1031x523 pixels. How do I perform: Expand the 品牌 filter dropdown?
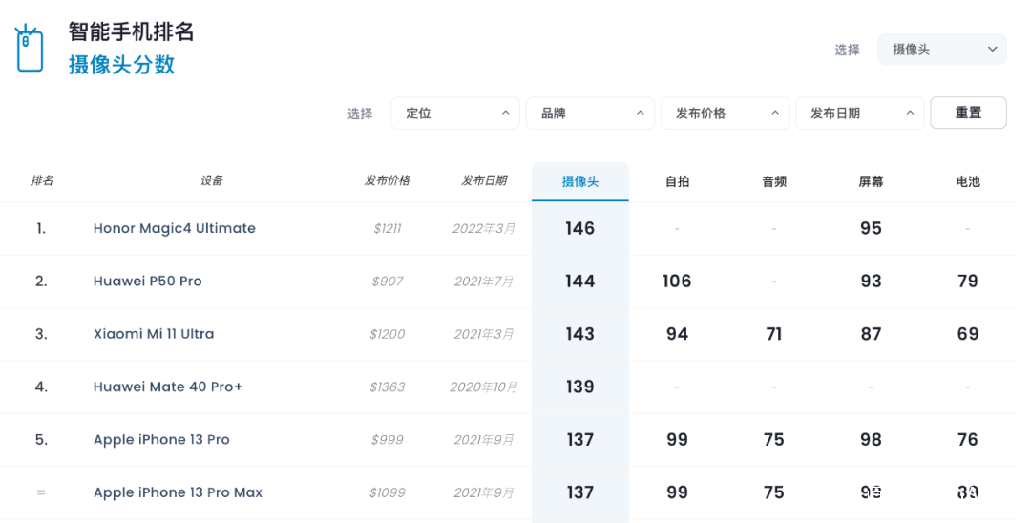click(590, 114)
